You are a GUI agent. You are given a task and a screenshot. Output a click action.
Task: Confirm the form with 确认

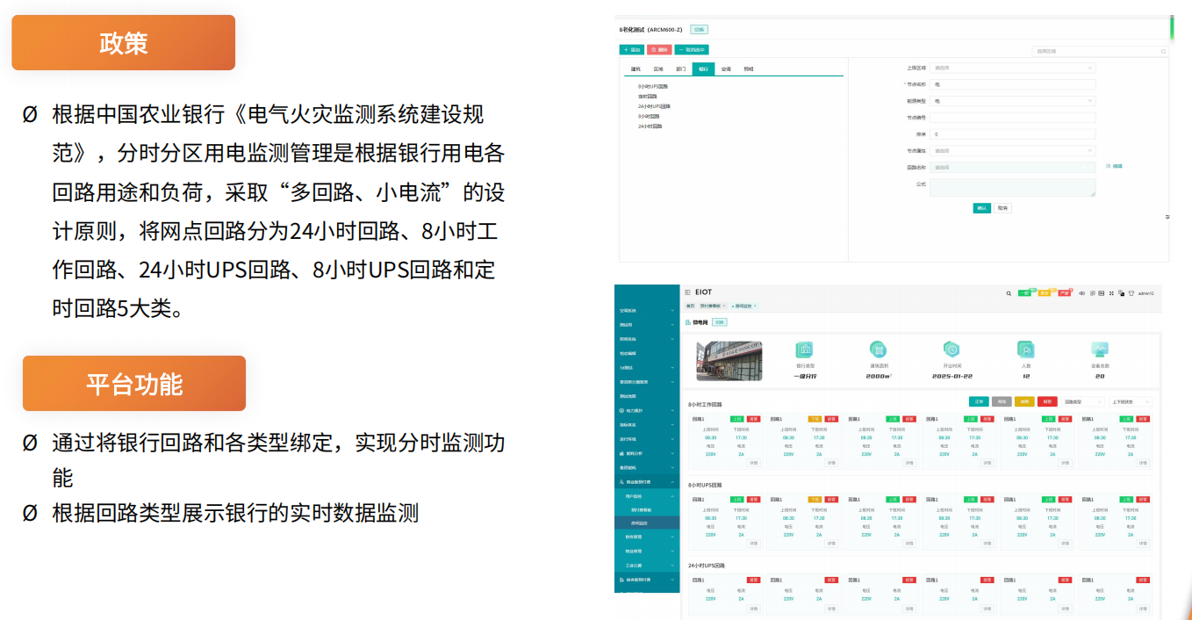pyautogui.click(x=982, y=208)
